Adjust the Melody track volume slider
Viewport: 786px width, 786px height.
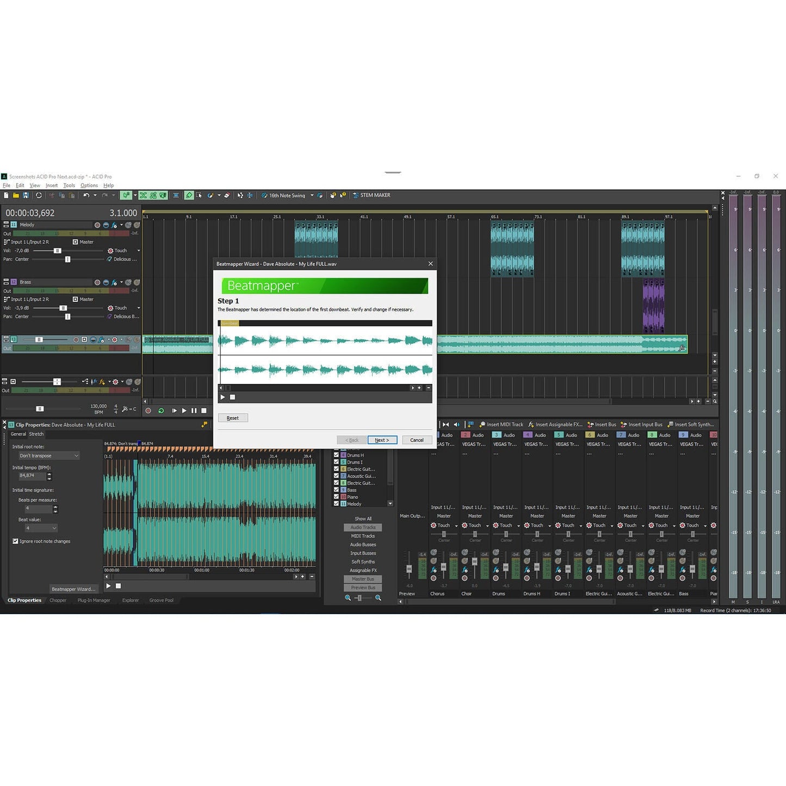57,250
